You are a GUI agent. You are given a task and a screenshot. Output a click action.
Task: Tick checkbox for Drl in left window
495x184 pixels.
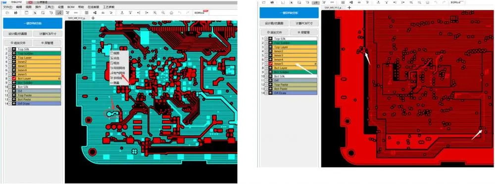[x=10, y=91]
